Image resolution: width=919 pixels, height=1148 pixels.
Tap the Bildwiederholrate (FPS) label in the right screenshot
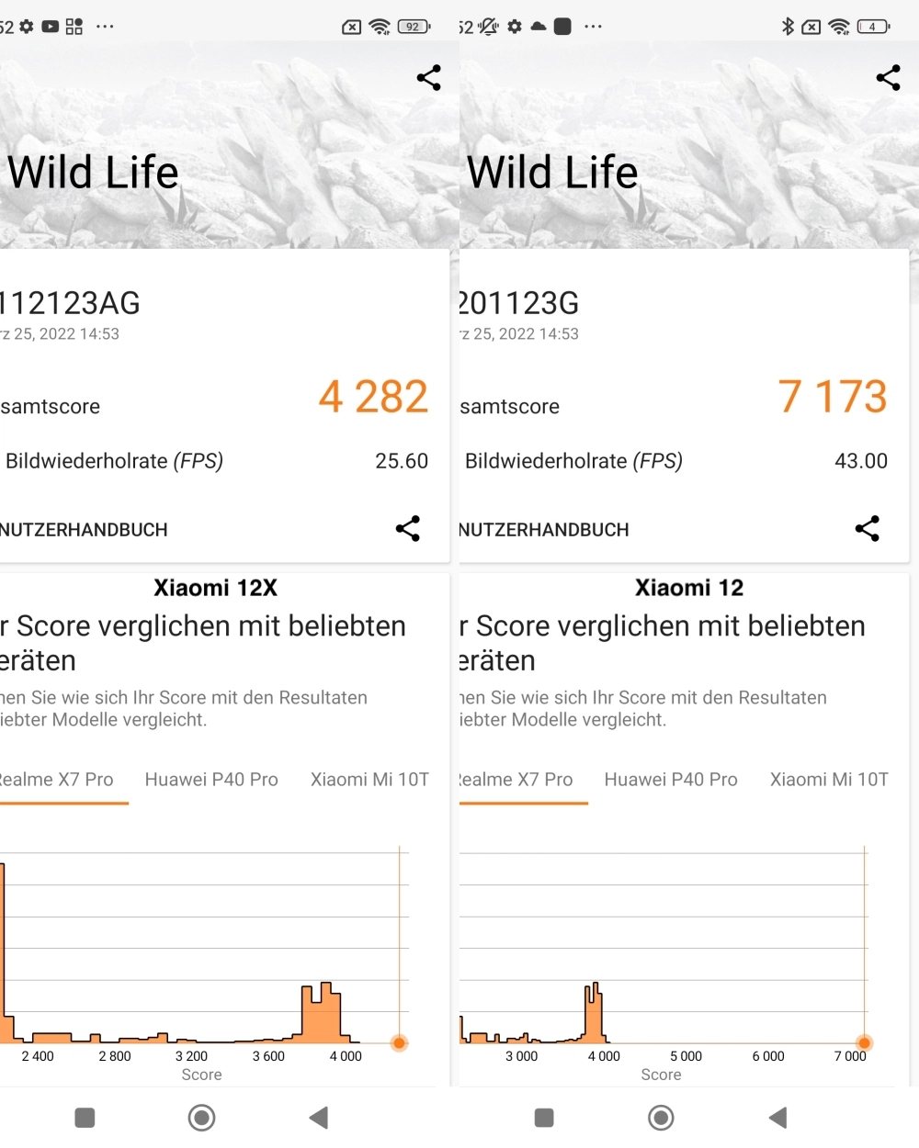coord(574,461)
